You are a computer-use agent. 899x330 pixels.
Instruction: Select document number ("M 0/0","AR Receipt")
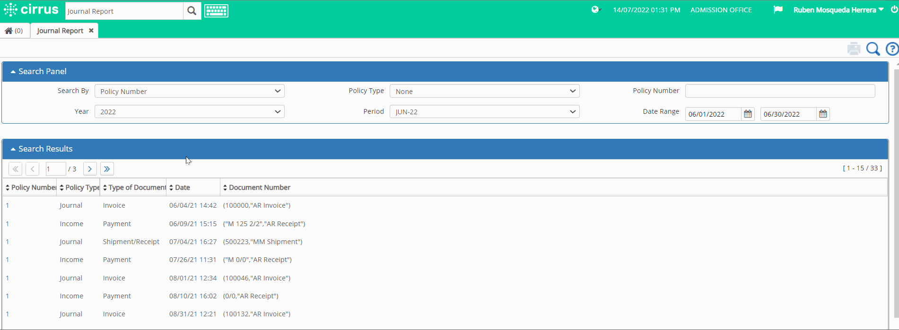pos(257,260)
